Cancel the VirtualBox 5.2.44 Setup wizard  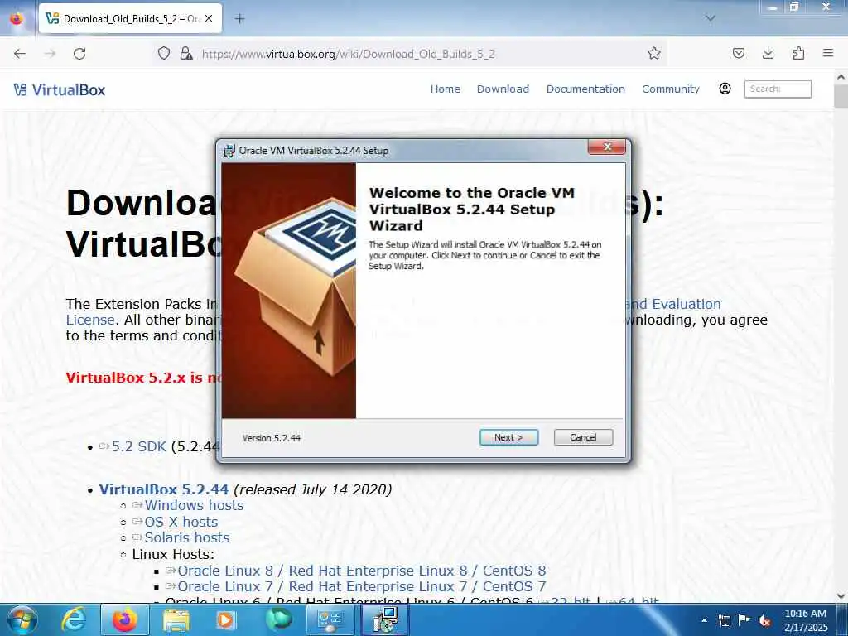[x=583, y=437]
